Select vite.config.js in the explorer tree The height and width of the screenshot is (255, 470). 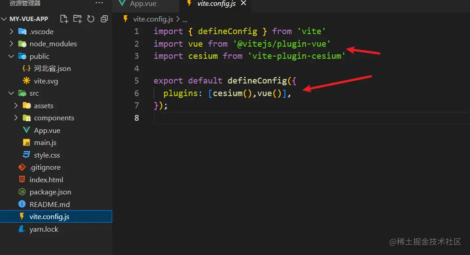56,216
